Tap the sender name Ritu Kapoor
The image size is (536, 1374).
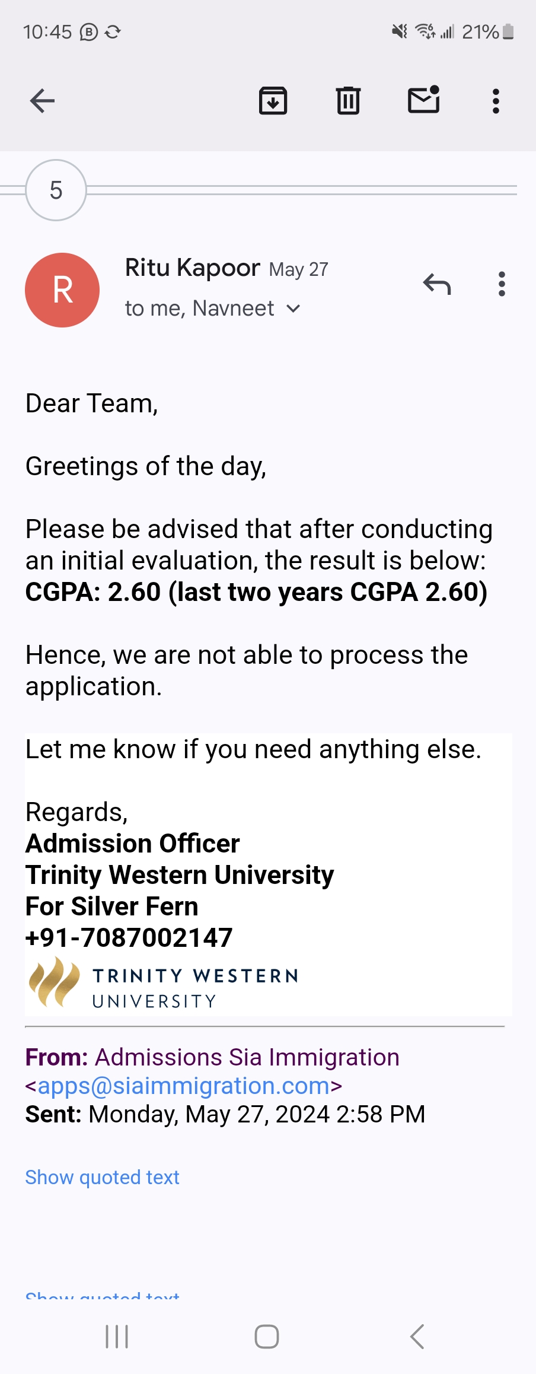(193, 268)
